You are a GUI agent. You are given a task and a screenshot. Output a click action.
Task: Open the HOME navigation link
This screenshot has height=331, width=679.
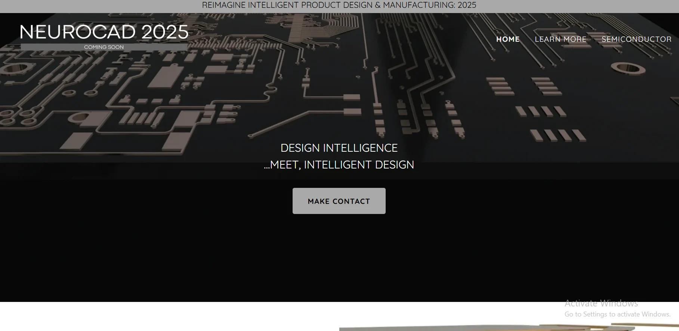tap(508, 39)
